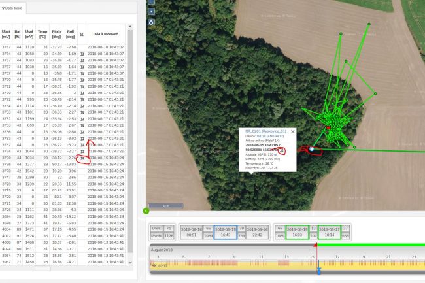425x283 pixels.
Task: Collapse the data panel with green arrow
Action: (x=146, y=210)
